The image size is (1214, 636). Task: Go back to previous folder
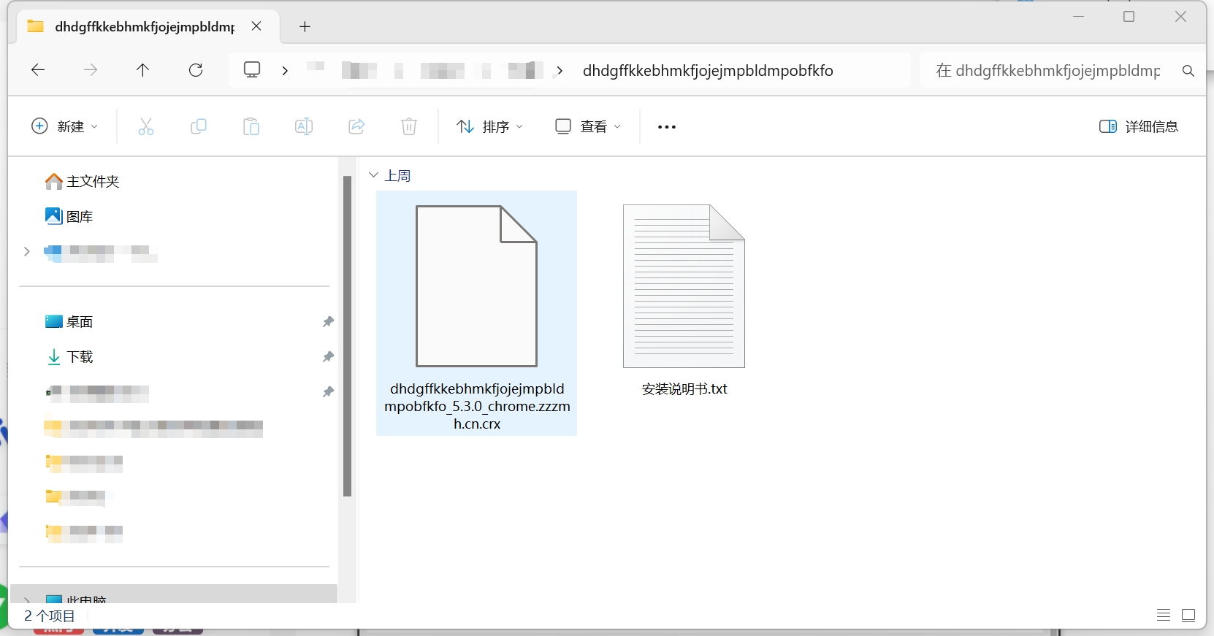pos(38,70)
